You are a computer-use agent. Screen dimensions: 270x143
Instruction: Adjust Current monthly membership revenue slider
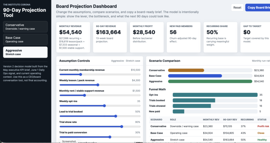tap(81, 74)
